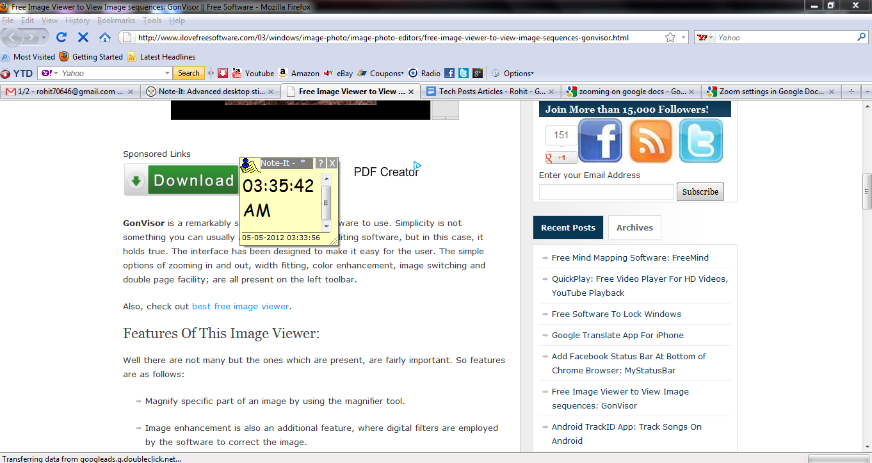
Task: Switch to the Tech Posts Articles tab
Action: [490, 92]
